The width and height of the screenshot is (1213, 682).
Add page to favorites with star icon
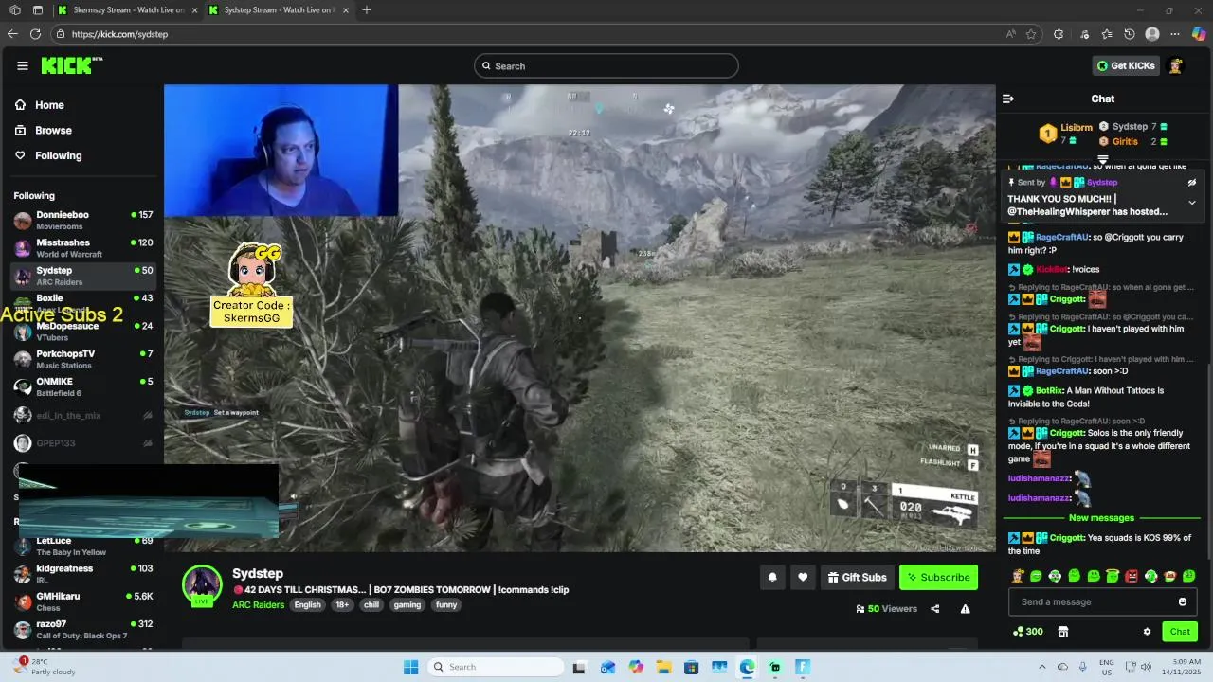[x=1031, y=34]
